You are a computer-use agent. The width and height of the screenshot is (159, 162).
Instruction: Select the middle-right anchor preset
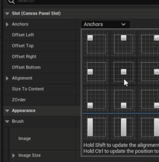coord(148,72)
